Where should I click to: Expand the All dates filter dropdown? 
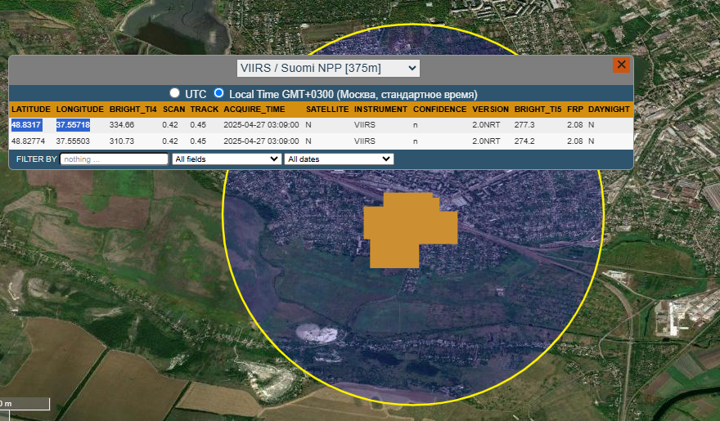pyautogui.click(x=338, y=159)
